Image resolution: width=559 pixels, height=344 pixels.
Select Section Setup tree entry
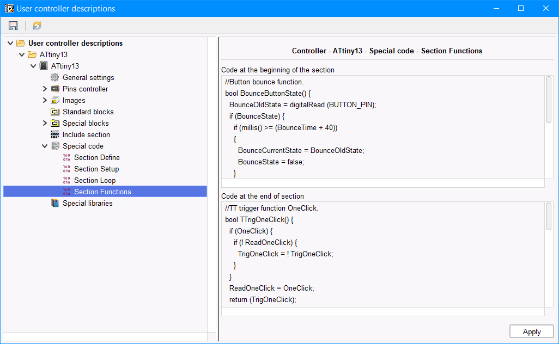(96, 169)
